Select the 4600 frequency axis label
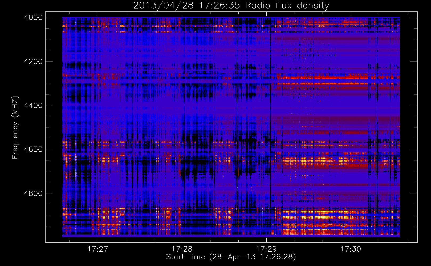Image resolution: width=431 pixels, height=266 pixels. [33, 149]
